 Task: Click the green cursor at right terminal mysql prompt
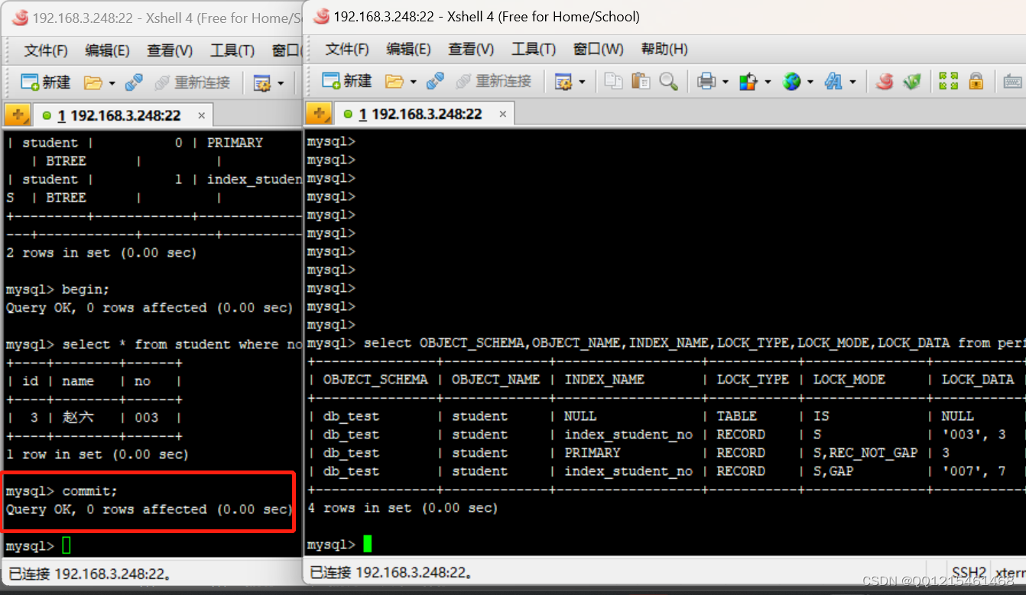click(x=368, y=545)
